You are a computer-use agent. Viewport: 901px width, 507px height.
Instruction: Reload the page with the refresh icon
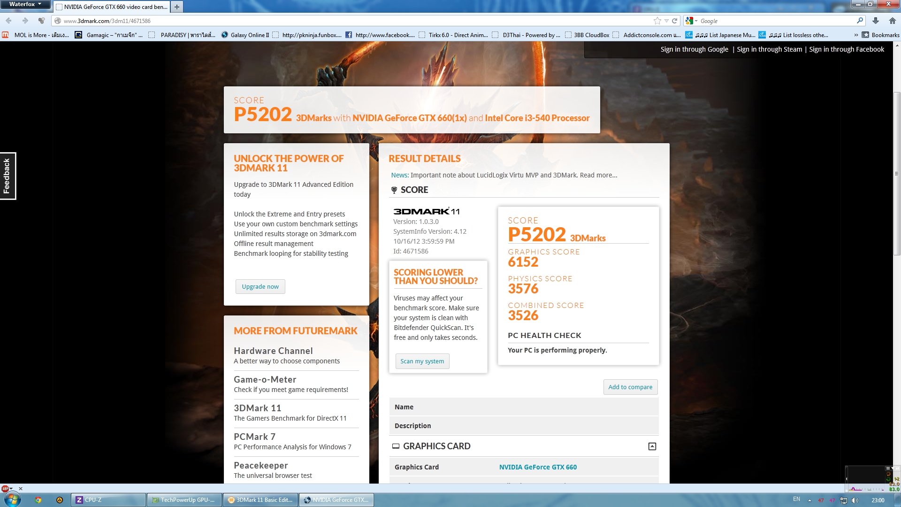point(674,21)
